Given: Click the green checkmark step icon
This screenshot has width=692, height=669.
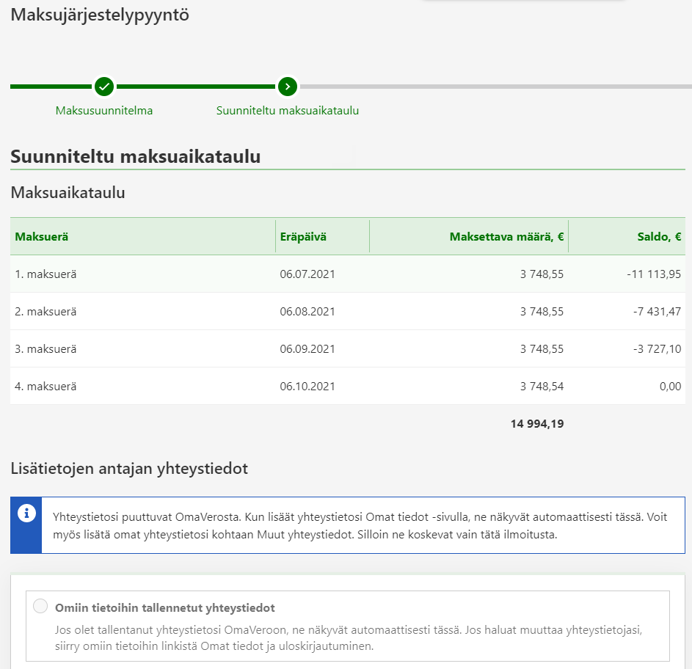Looking at the screenshot, I should click(104, 87).
